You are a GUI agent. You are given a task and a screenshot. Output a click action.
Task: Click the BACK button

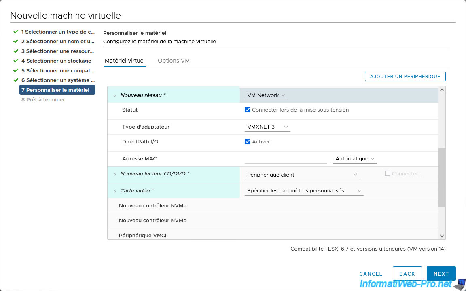pos(407,274)
